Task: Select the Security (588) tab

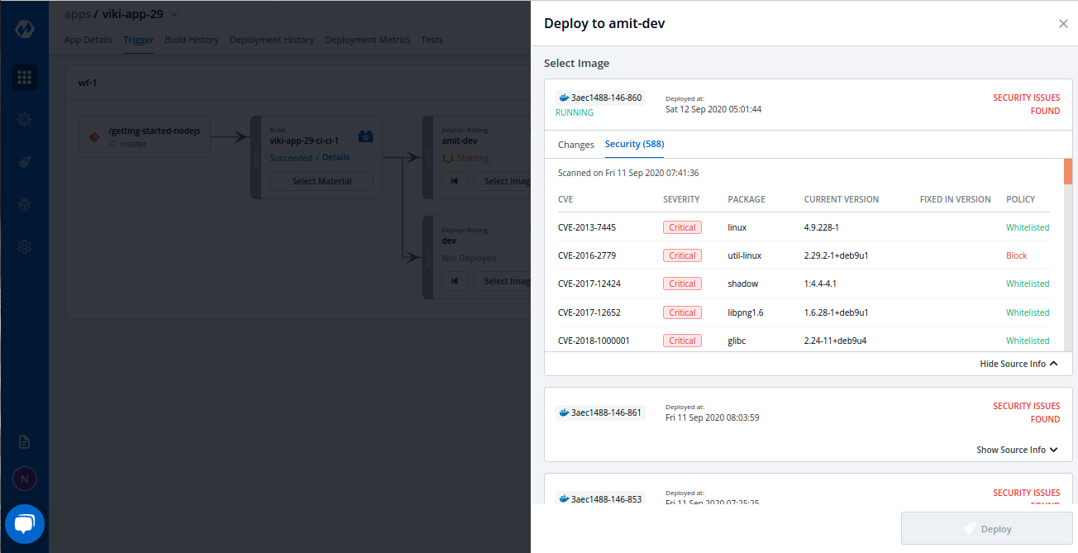Action: [x=634, y=144]
